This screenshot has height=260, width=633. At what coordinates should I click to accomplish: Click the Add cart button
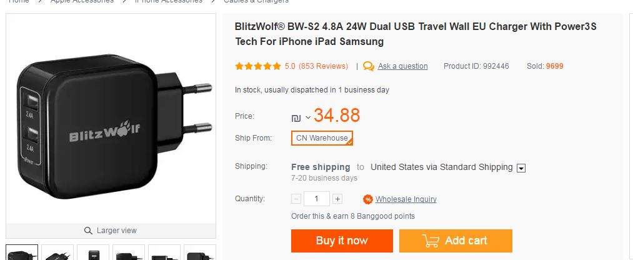tap(456, 241)
